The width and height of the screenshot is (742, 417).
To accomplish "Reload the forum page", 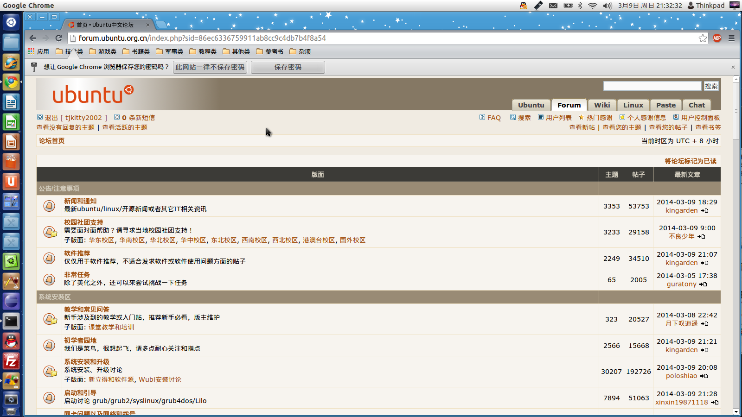I will [x=58, y=38].
